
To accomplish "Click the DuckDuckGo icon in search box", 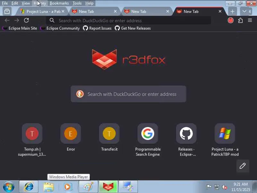I will tap(80, 94).
